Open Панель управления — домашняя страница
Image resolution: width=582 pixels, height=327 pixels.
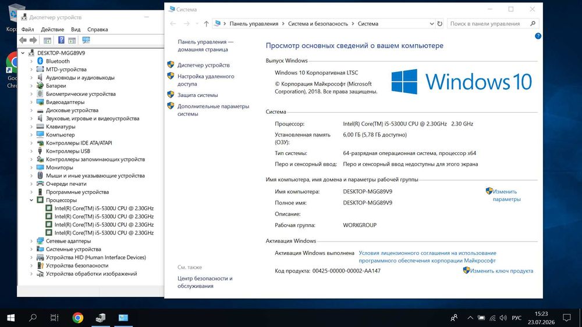point(205,45)
